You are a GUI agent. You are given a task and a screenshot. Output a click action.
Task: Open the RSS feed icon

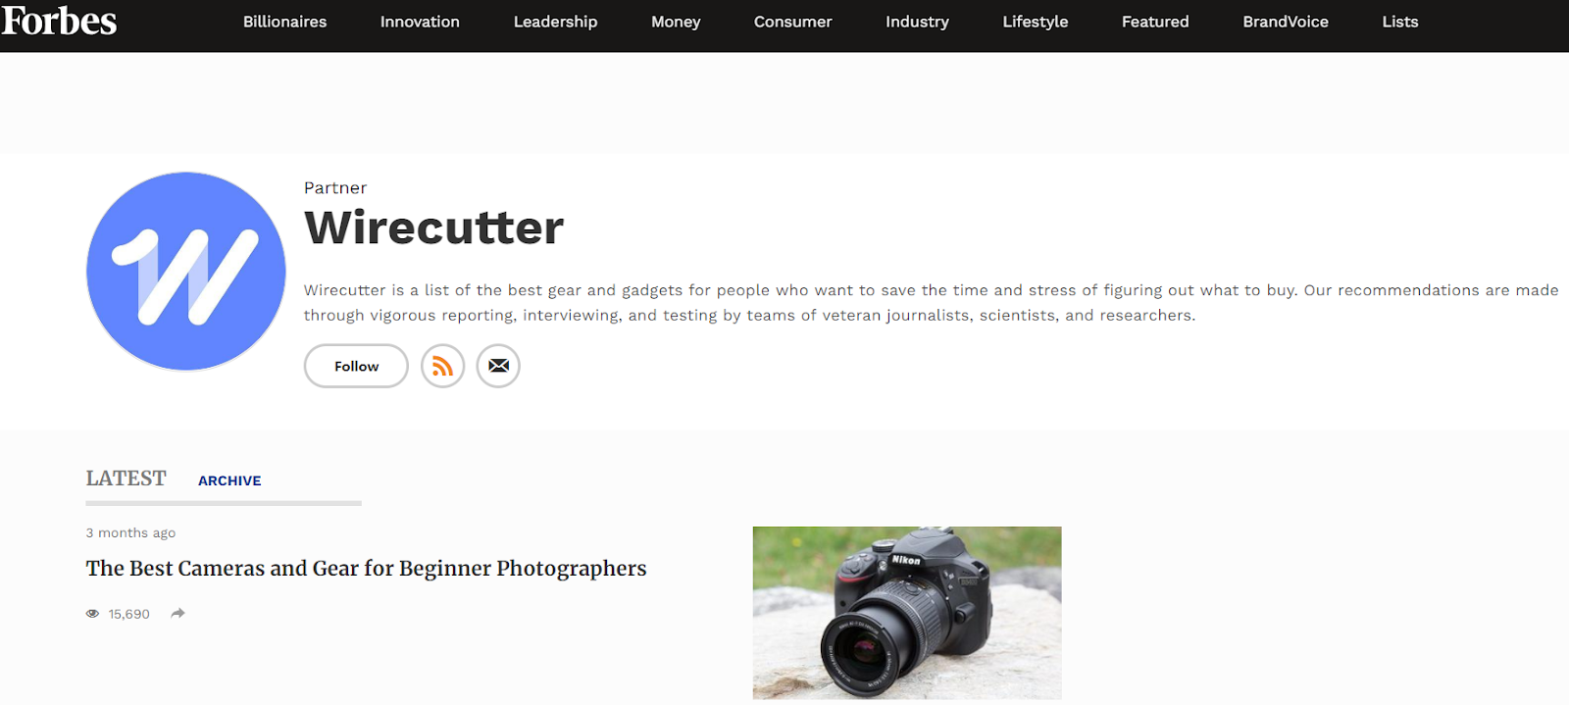(x=442, y=366)
